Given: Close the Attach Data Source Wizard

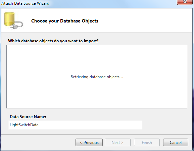Looking at the screenshot, I should click(x=185, y=2).
